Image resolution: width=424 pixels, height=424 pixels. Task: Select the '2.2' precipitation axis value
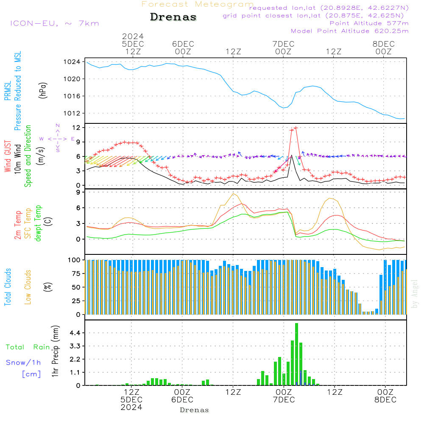[x=75, y=359]
